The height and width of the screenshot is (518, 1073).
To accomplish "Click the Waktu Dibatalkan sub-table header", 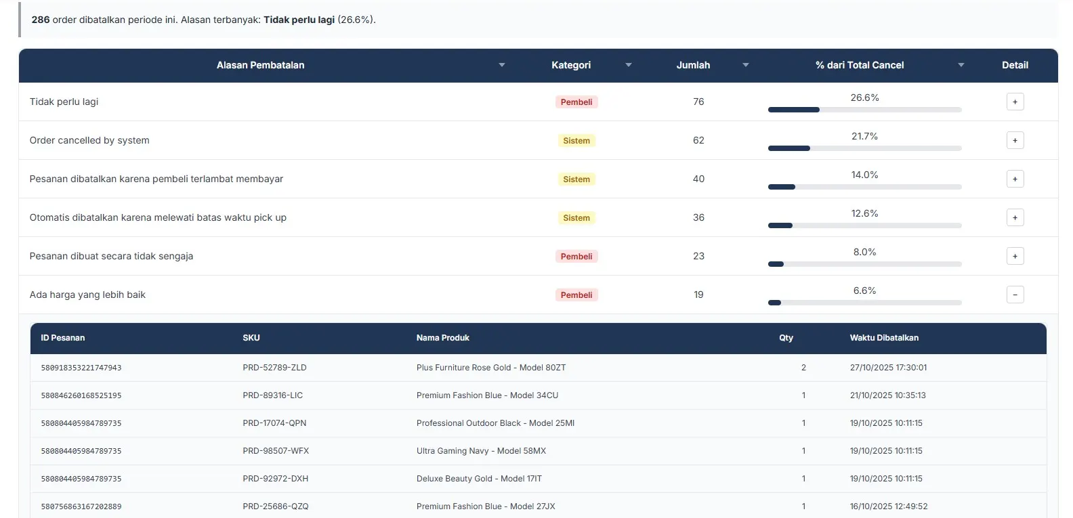I will pyautogui.click(x=884, y=338).
